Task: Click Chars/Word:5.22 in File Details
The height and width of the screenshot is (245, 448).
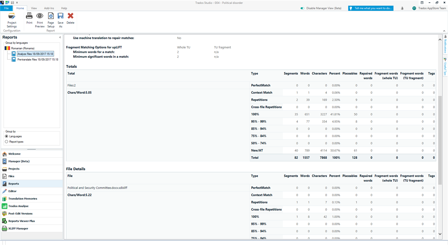Action: (x=79, y=195)
